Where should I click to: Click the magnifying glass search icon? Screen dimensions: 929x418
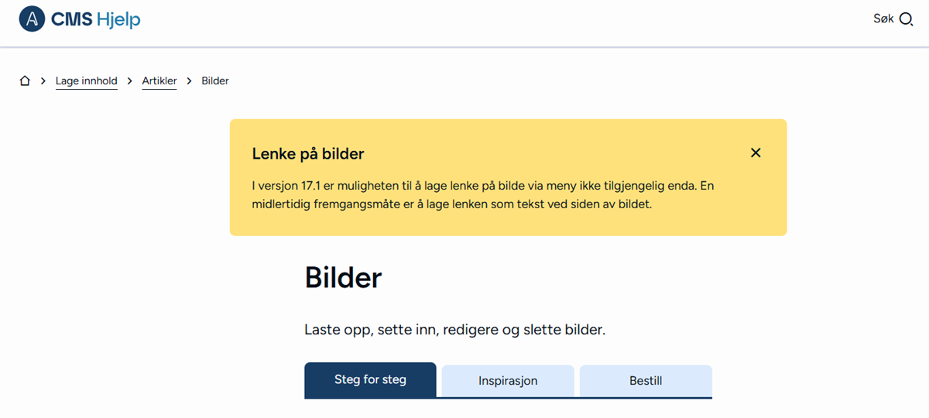pos(906,20)
